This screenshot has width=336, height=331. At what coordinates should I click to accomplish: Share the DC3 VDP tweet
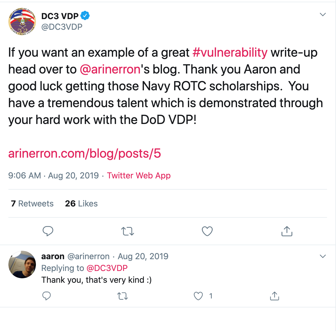click(287, 231)
